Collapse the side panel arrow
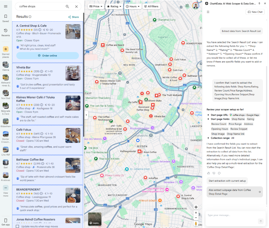Screen dimensions: 269x228 86,115
